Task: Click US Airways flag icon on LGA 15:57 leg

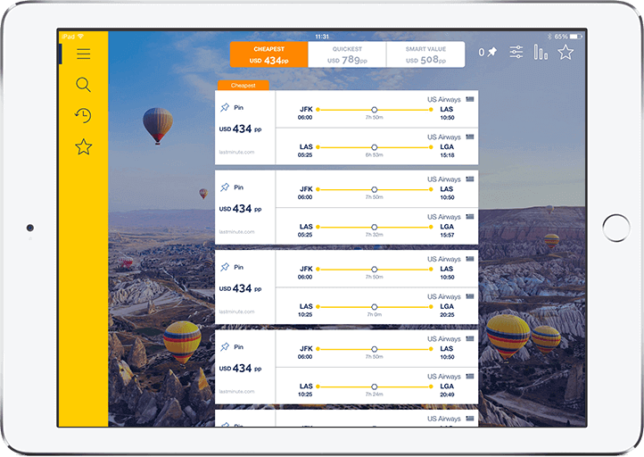Action: tap(470, 217)
